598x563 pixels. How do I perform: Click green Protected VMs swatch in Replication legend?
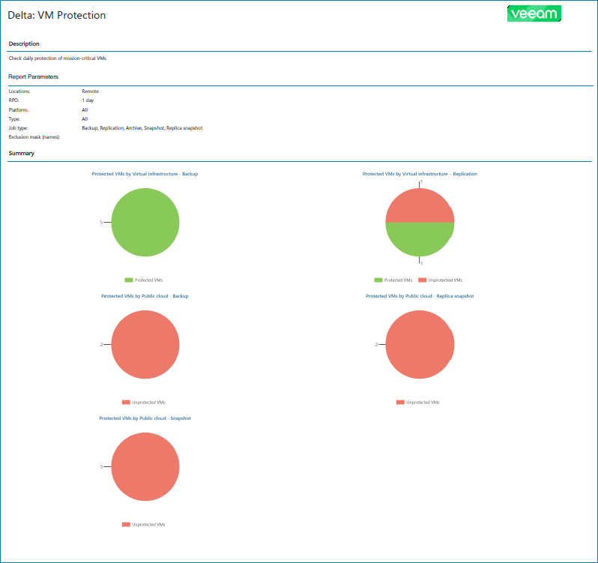pos(378,280)
